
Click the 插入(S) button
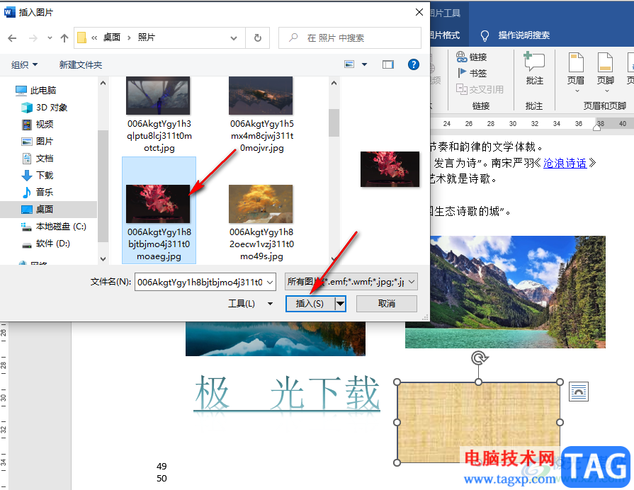[x=310, y=304]
